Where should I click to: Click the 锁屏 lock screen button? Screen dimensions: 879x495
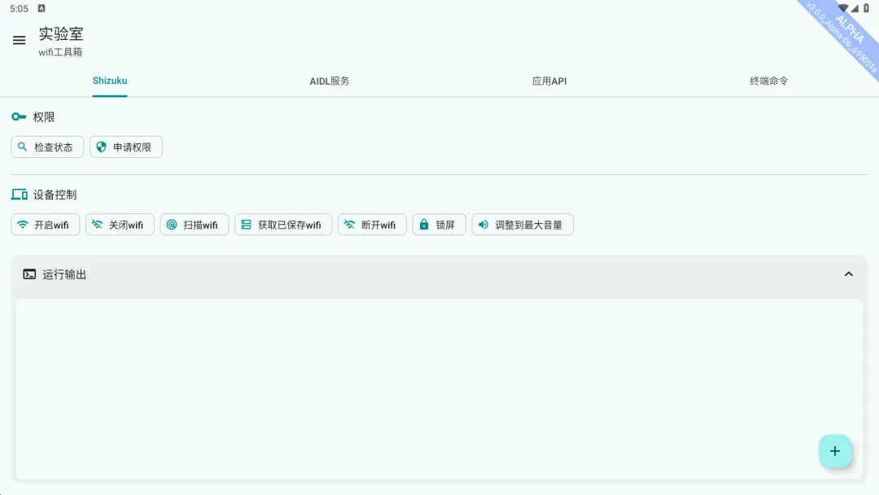click(439, 225)
